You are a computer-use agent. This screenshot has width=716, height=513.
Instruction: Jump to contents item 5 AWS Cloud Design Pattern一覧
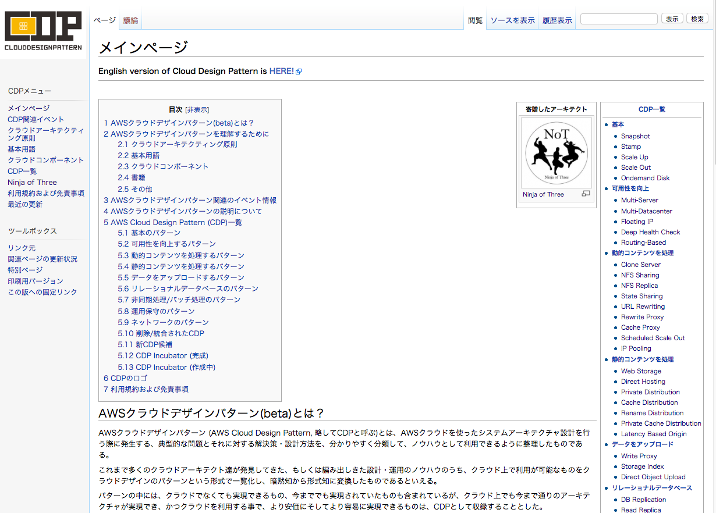pos(173,222)
